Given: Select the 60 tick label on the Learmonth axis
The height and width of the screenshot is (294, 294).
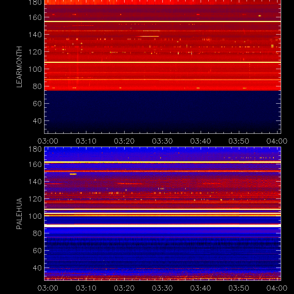Looking at the screenshot, I should pos(37,104).
